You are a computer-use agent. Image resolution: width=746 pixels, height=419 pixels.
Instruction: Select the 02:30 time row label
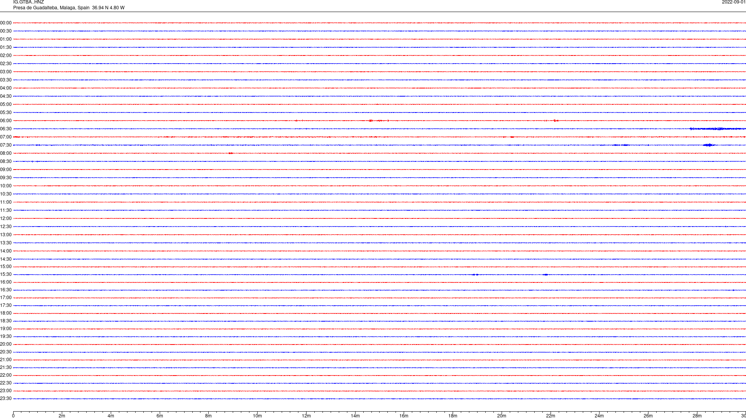(x=6, y=64)
